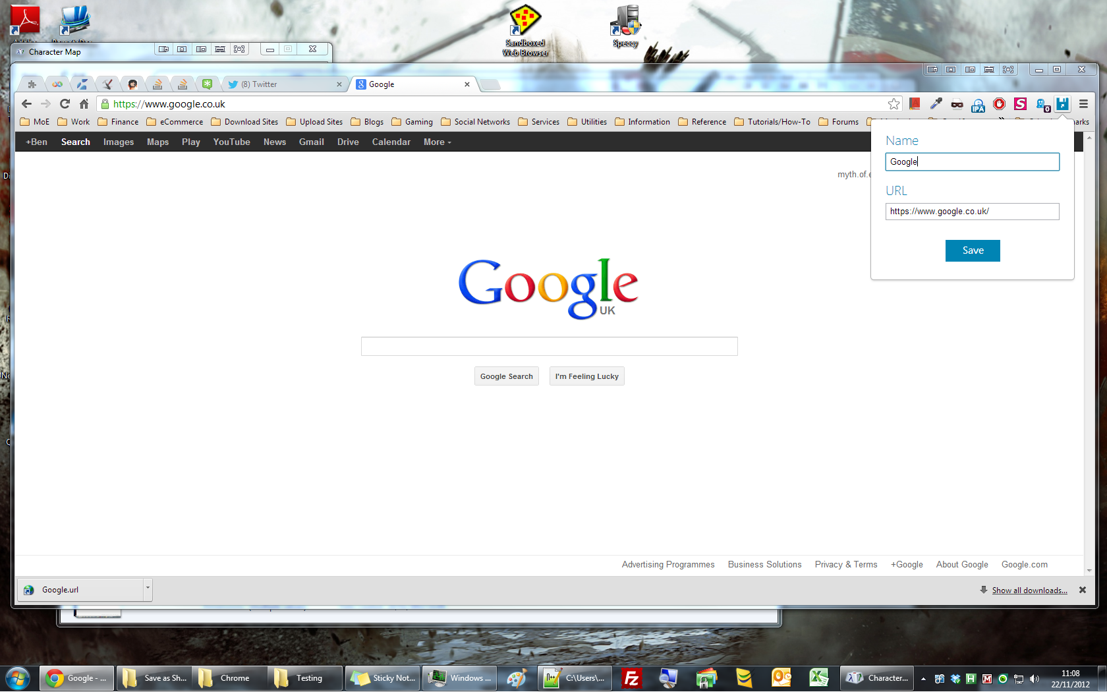Select YouTube in the Google bar
This screenshot has height=692, width=1107.
pyautogui.click(x=231, y=142)
